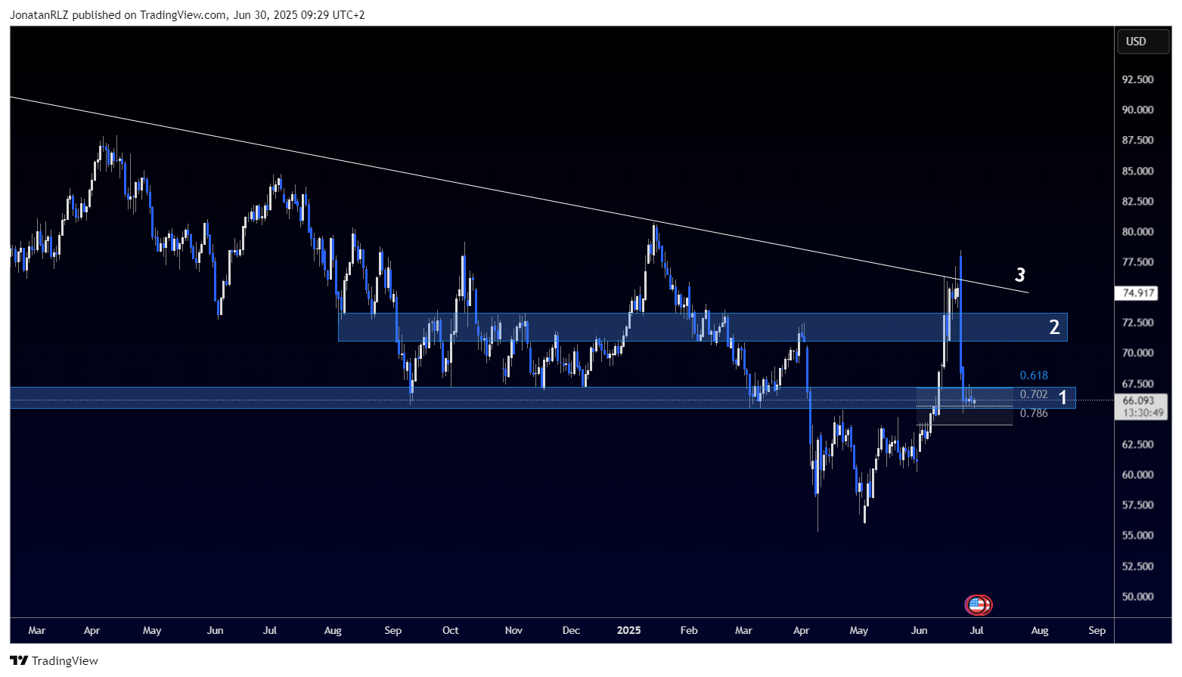Click the 0.786 Fibonacci level label

tap(1034, 413)
